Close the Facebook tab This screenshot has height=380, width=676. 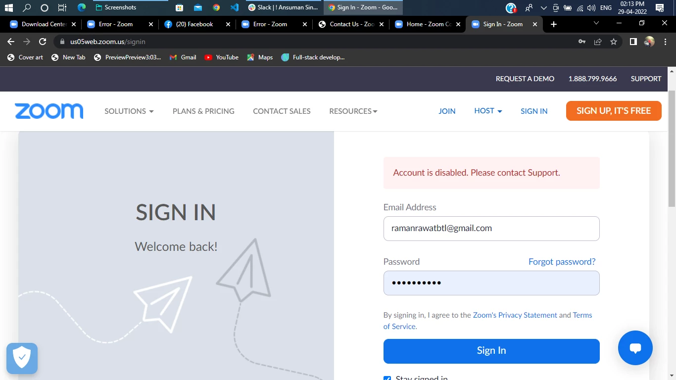pyautogui.click(x=228, y=24)
